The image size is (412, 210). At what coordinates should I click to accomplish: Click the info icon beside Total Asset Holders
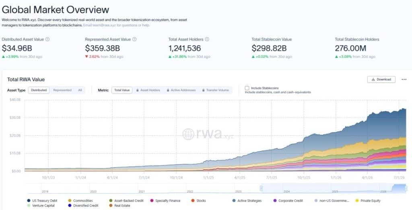(x=207, y=39)
